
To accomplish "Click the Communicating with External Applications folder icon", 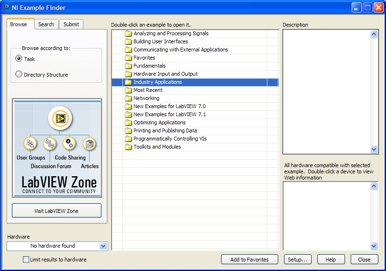I will point(128,50).
